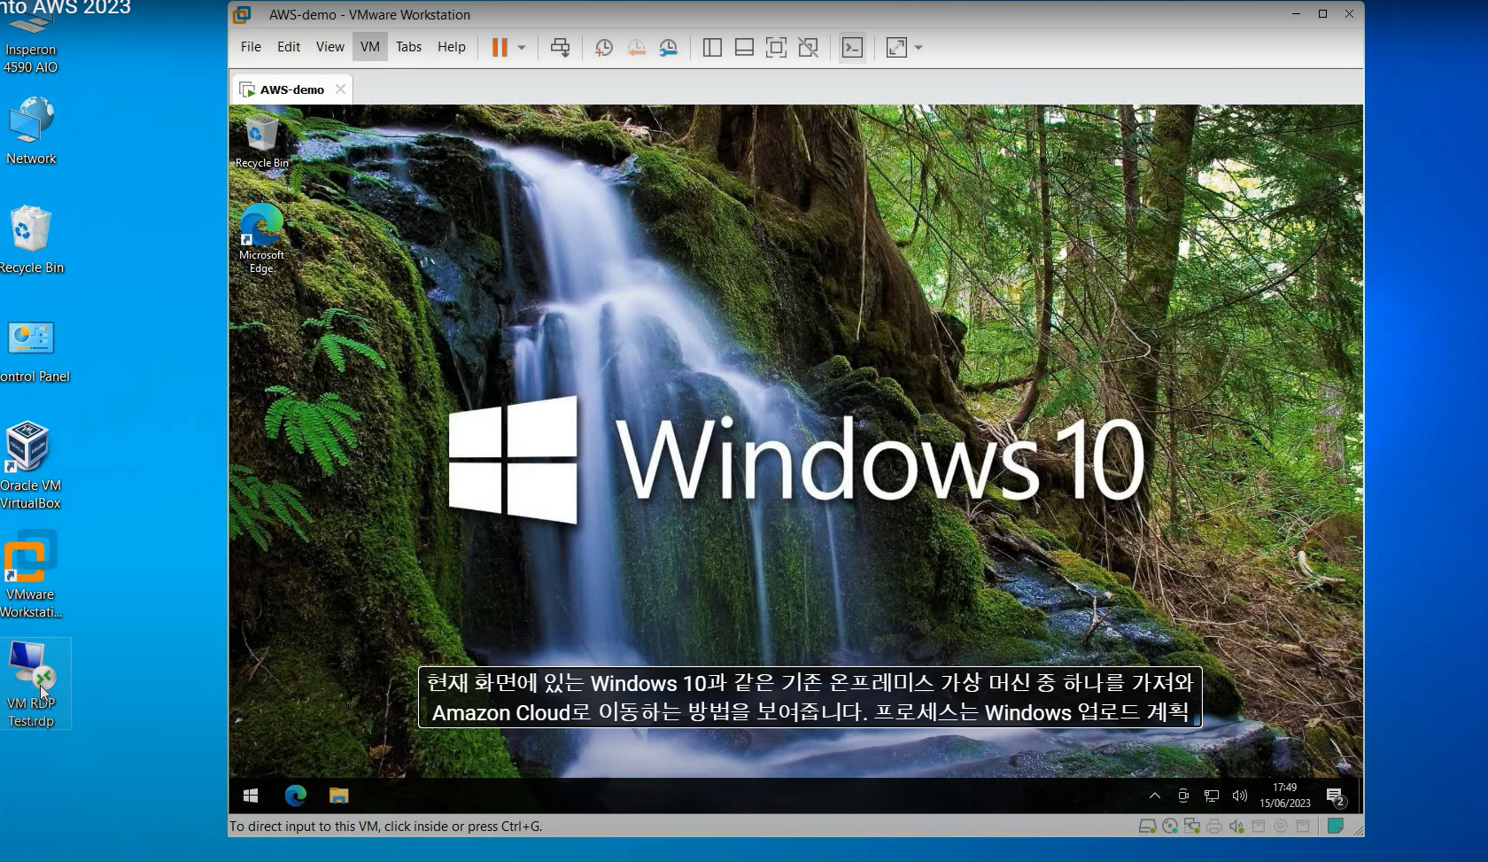Close the AWS-demo tab
Screen dimensions: 1488x862
click(340, 89)
